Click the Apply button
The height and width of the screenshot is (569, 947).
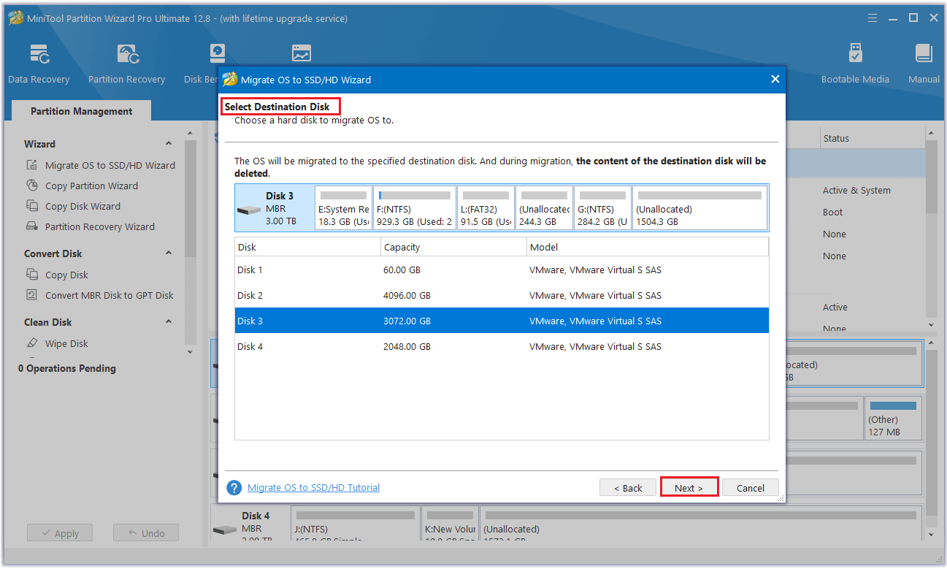click(x=60, y=533)
